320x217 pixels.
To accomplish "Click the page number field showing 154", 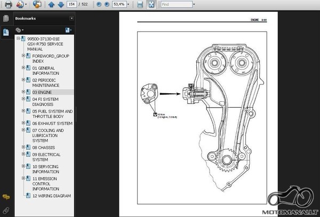I will 71,4.
